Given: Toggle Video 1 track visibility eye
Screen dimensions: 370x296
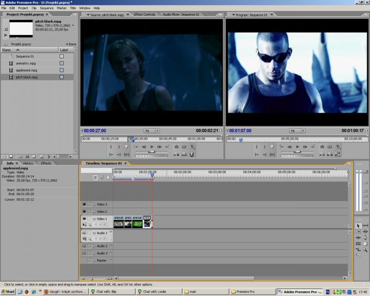Looking at the screenshot, I should point(84,219).
